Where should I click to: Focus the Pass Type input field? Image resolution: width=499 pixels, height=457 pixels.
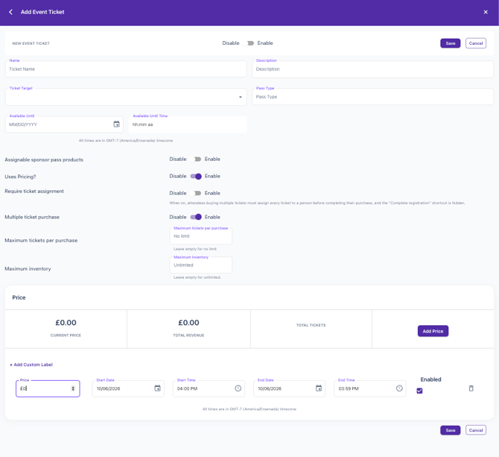pos(372,97)
